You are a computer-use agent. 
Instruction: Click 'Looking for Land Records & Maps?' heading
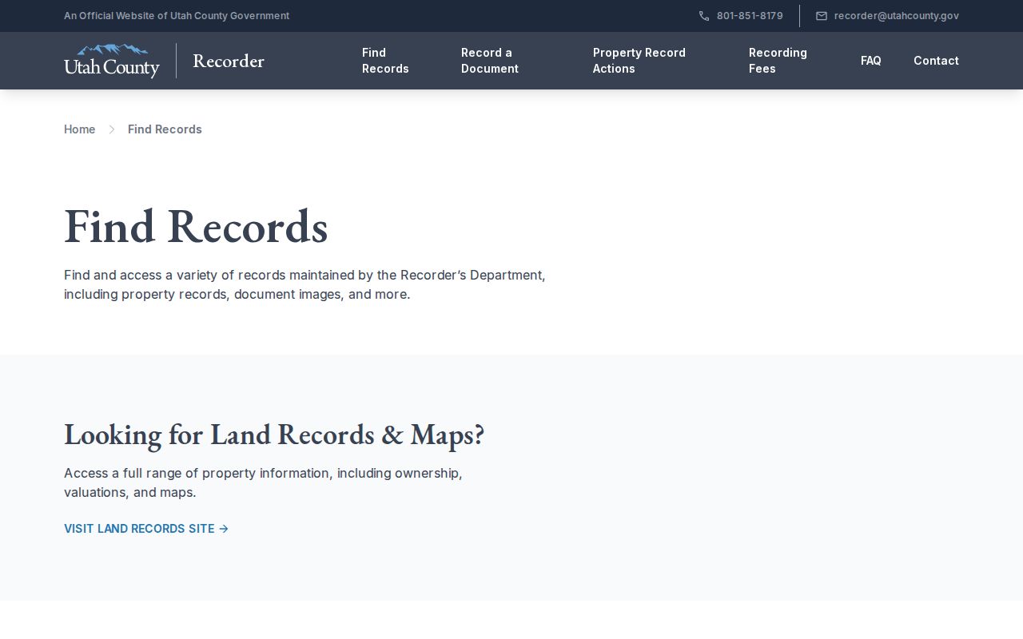pyautogui.click(x=274, y=435)
